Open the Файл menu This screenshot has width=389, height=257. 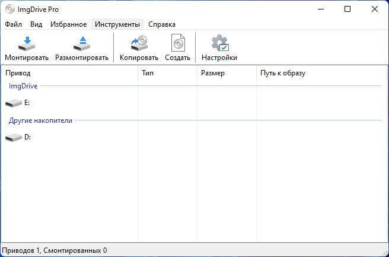pos(14,24)
